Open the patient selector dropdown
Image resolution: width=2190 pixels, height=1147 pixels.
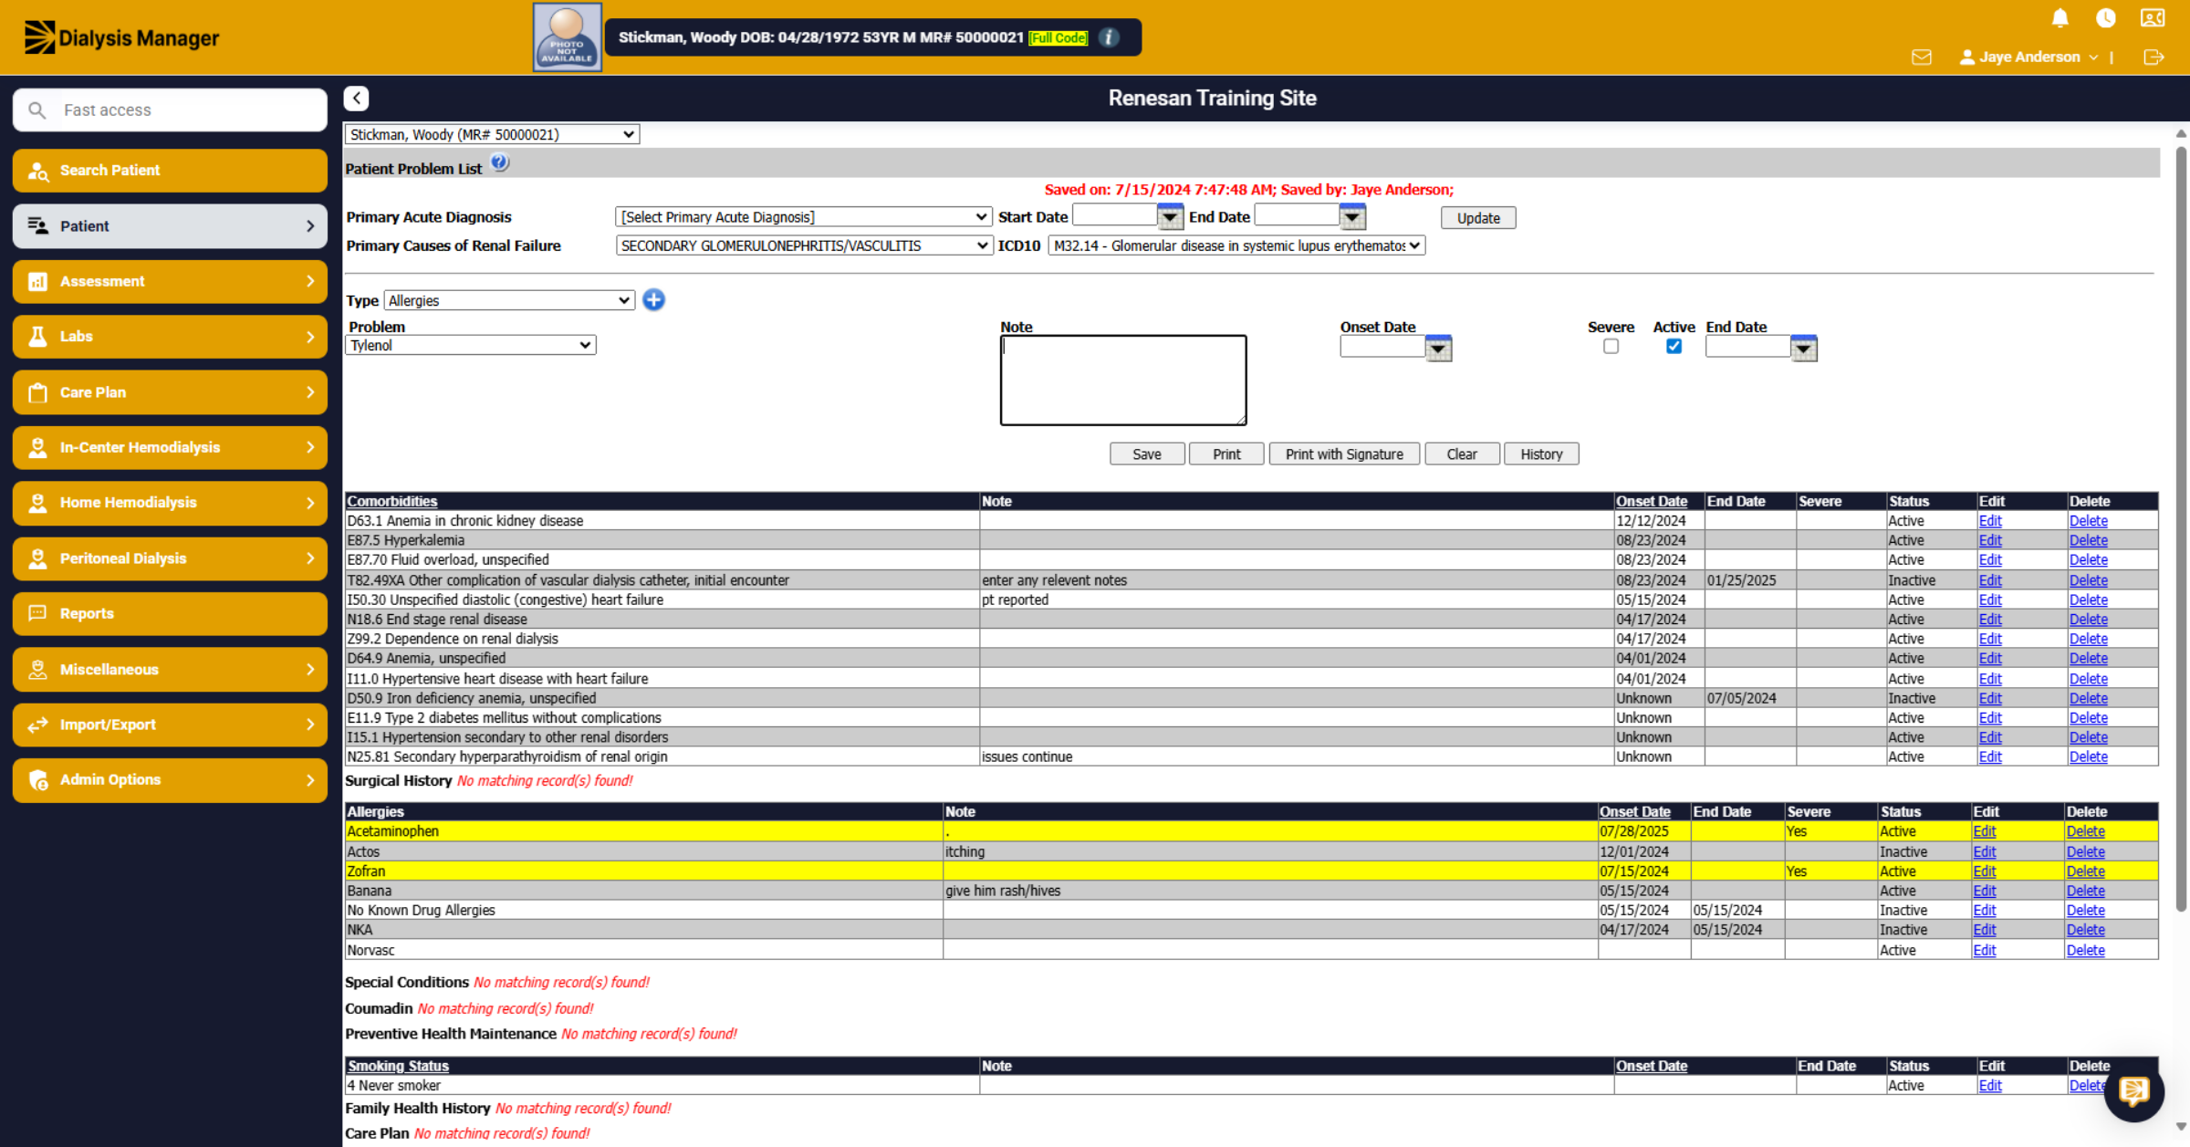click(492, 134)
